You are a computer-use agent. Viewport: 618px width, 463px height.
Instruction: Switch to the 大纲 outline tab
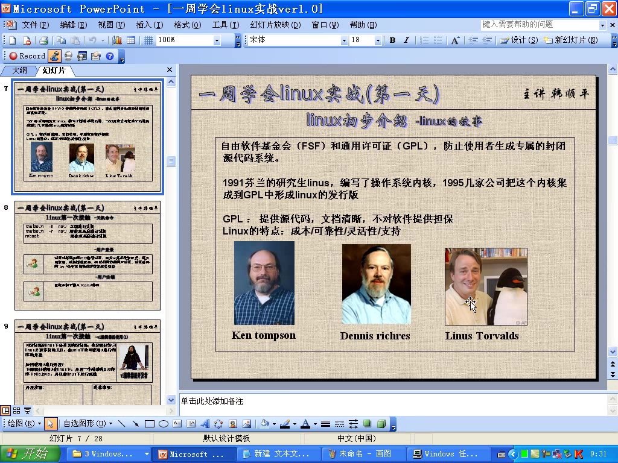(x=19, y=71)
